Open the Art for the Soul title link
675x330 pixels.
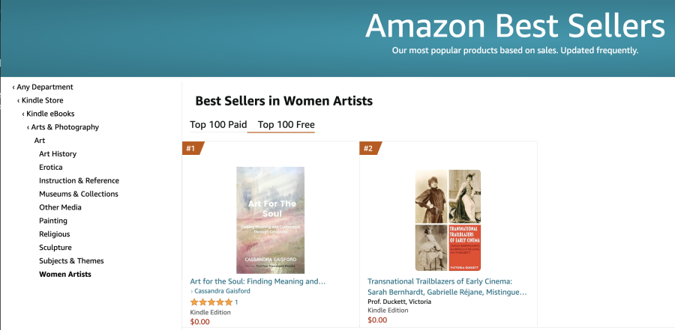(258, 281)
